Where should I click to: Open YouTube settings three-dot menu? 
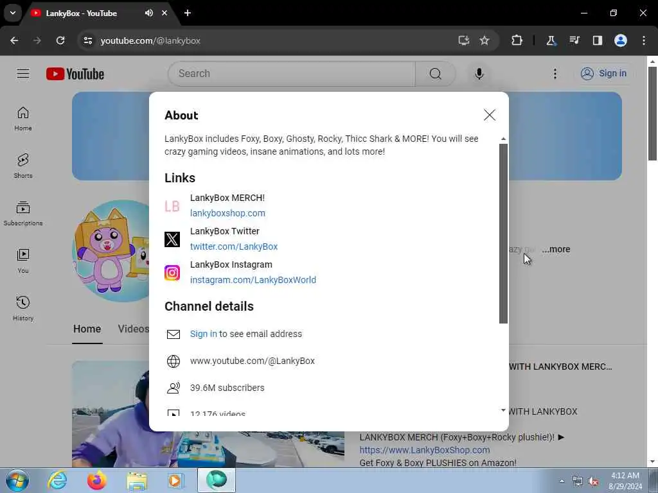click(x=555, y=74)
